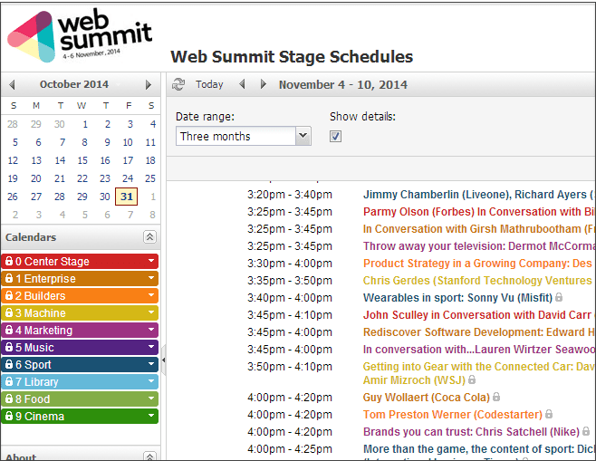Click lock icon after Amir Mizroch (WSJ)
Viewport: 596px width, 461px height.
click(472, 379)
